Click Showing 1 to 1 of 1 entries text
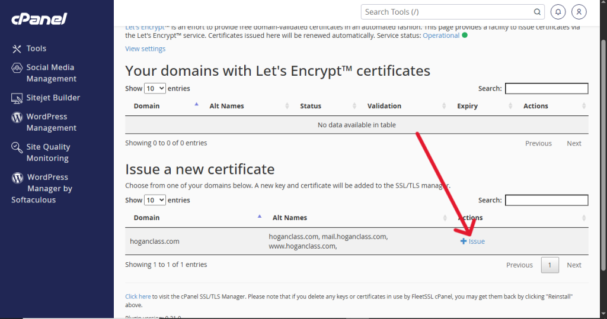607x319 pixels. pos(166,265)
